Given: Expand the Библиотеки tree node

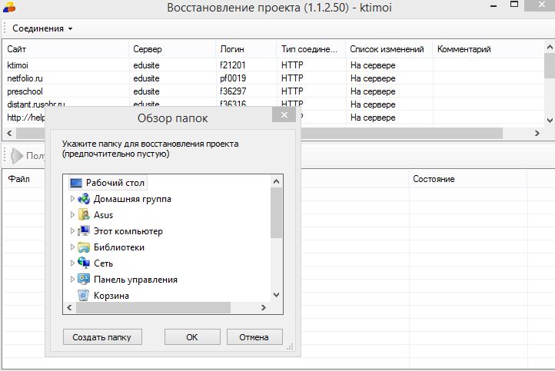Looking at the screenshot, I should click(72, 247).
